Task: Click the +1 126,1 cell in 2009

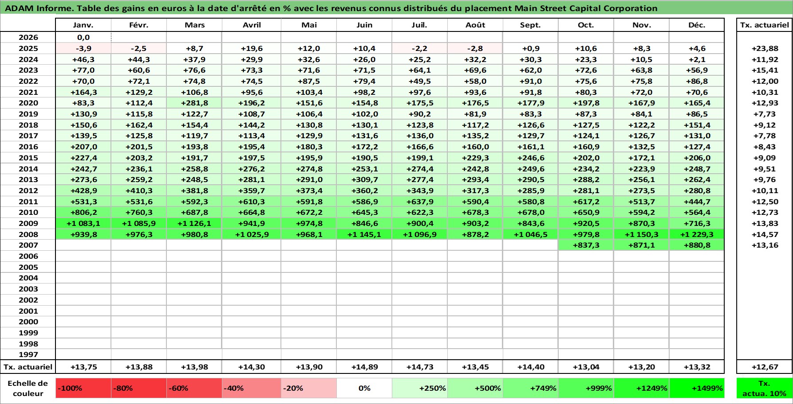Action: (194, 223)
